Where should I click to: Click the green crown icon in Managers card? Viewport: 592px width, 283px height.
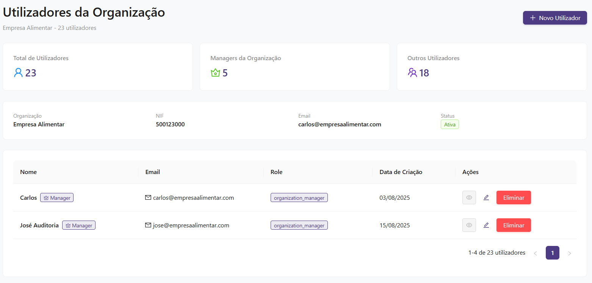215,73
